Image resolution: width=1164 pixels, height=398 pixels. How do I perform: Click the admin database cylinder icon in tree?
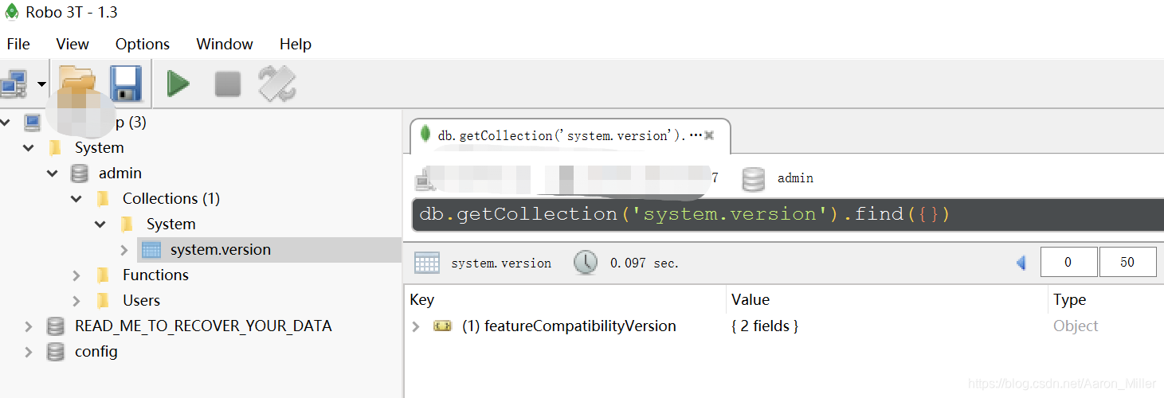pyautogui.click(x=79, y=174)
